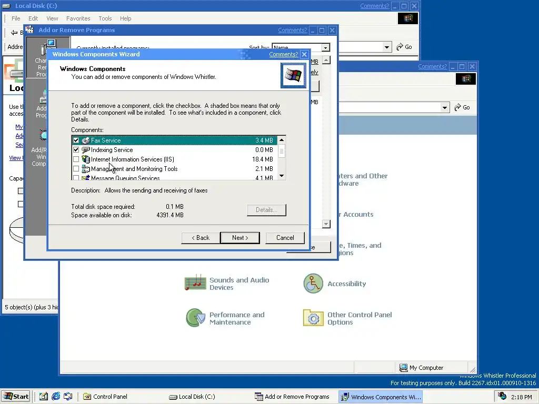Image resolution: width=539 pixels, height=404 pixels.
Task: Open Other Control Panel Options icon
Action: pos(313,318)
